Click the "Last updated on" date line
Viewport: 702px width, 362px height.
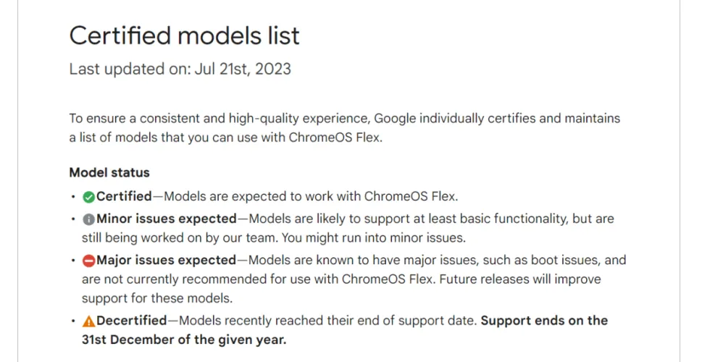click(x=180, y=70)
